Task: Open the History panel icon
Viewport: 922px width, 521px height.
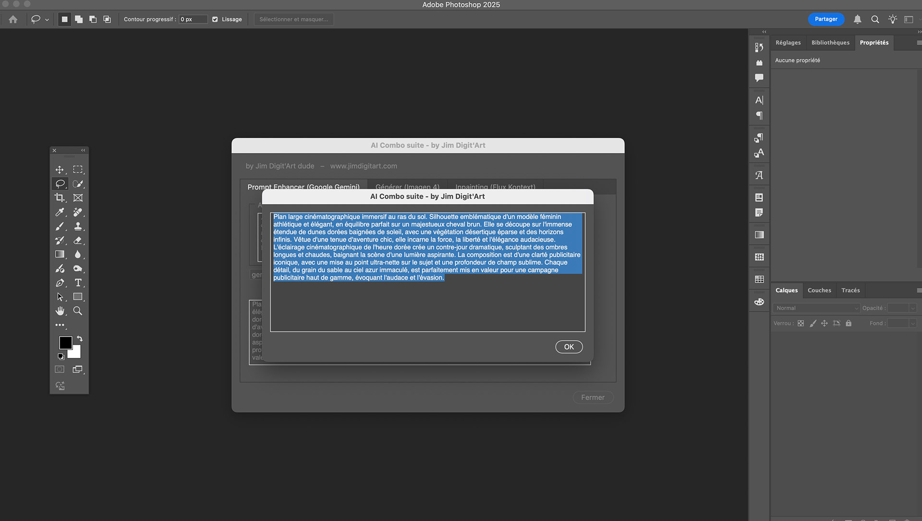Action: (759, 47)
